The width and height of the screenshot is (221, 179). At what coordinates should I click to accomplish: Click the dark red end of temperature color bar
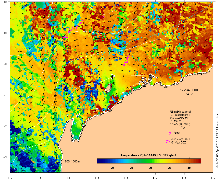pyautogui.click(x=199, y=161)
